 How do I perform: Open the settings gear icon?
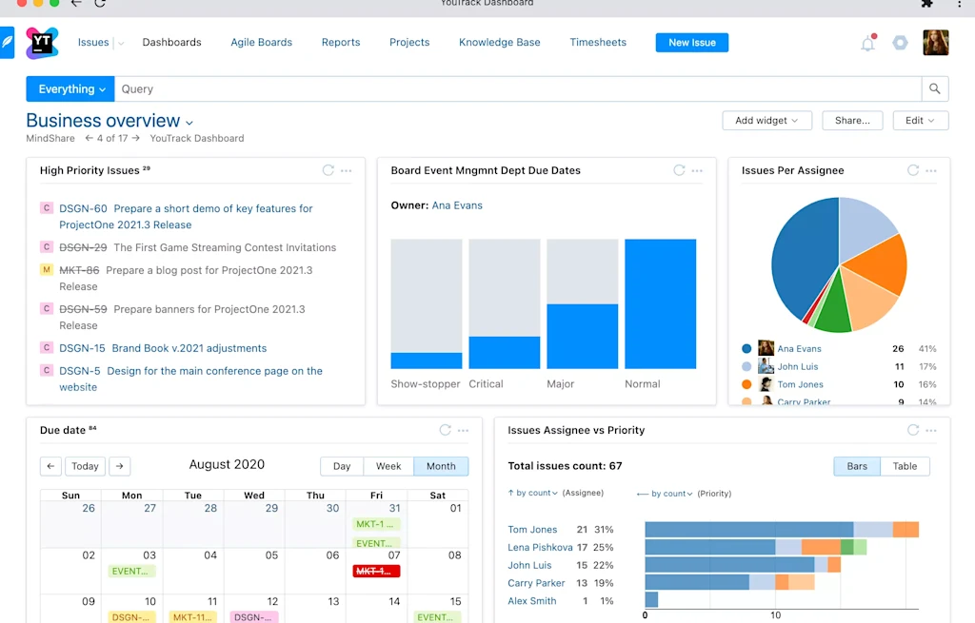click(900, 43)
